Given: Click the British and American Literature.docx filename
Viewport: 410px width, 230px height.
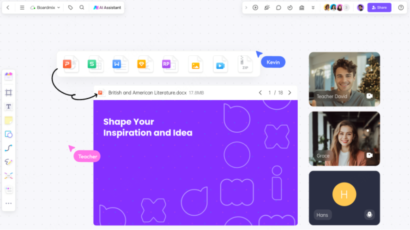Looking at the screenshot, I should 147,93.
